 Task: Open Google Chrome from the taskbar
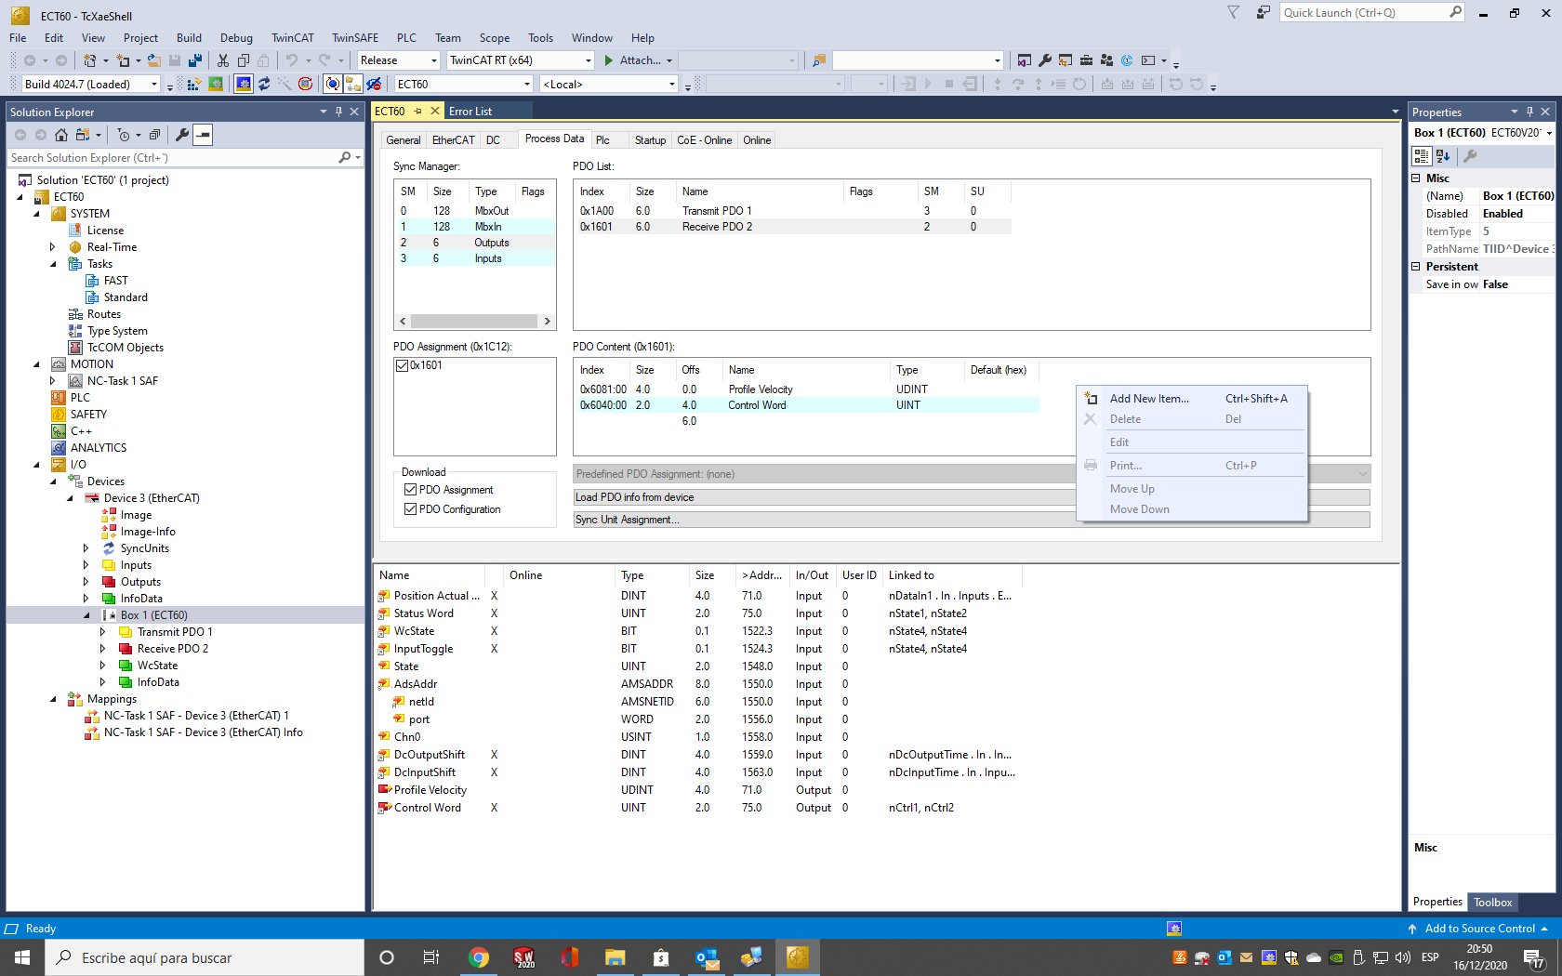tap(479, 957)
